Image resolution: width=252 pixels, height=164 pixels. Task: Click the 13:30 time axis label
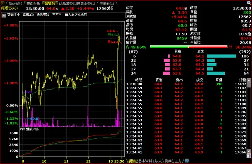coord(119,161)
